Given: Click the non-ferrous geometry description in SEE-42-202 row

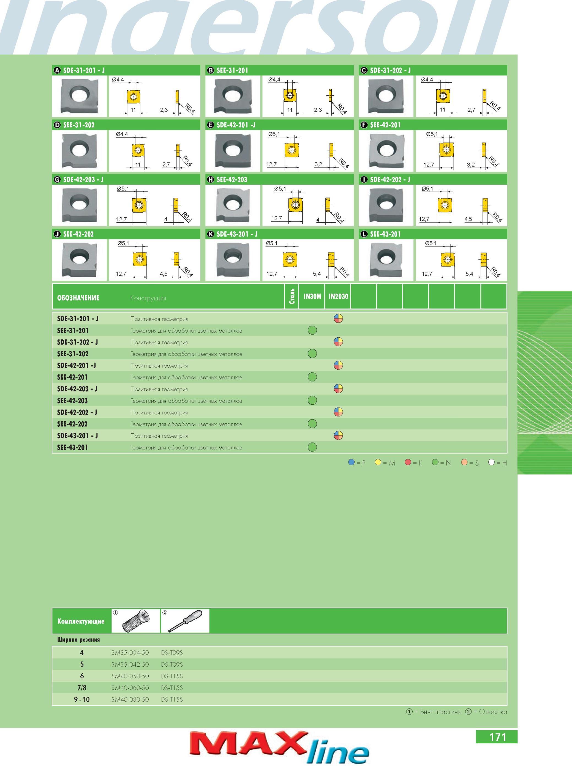Looking at the screenshot, I should click(186, 424).
